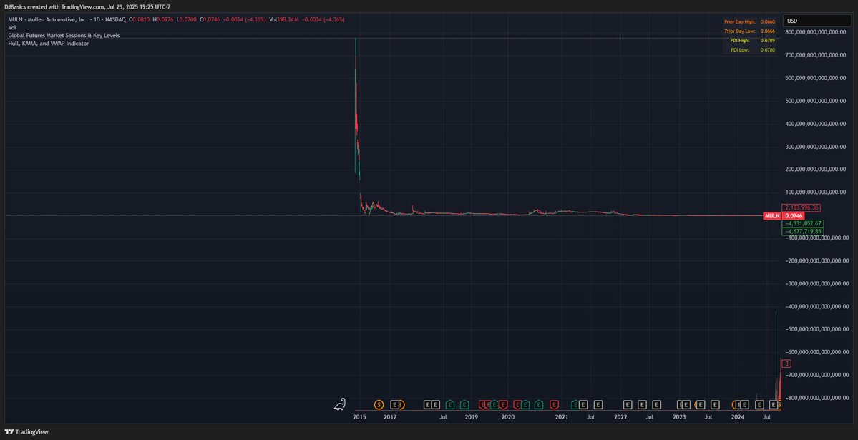Image resolution: width=858 pixels, height=440 pixels.
Task: Click the 100,000,000,000,000.00 price axis label
Action: click(816, 192)
